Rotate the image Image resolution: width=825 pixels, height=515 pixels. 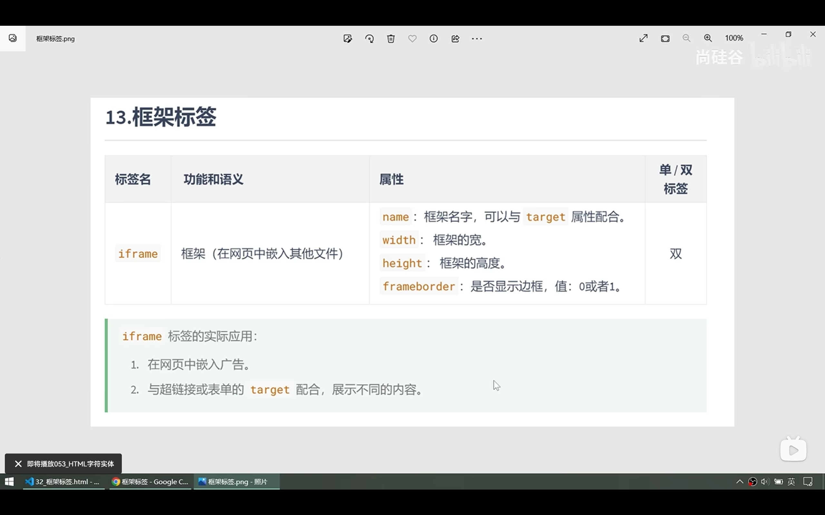click(x=370, y=39)
